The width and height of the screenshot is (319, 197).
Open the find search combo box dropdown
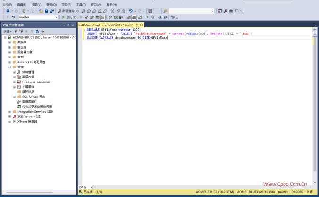[213, 11]
